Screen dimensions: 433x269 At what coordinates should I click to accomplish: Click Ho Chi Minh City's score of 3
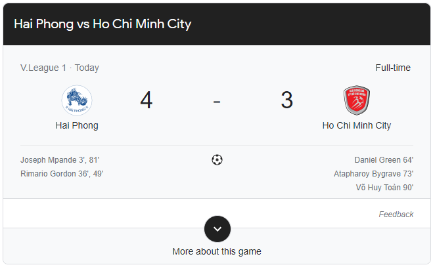click(286, 100)
